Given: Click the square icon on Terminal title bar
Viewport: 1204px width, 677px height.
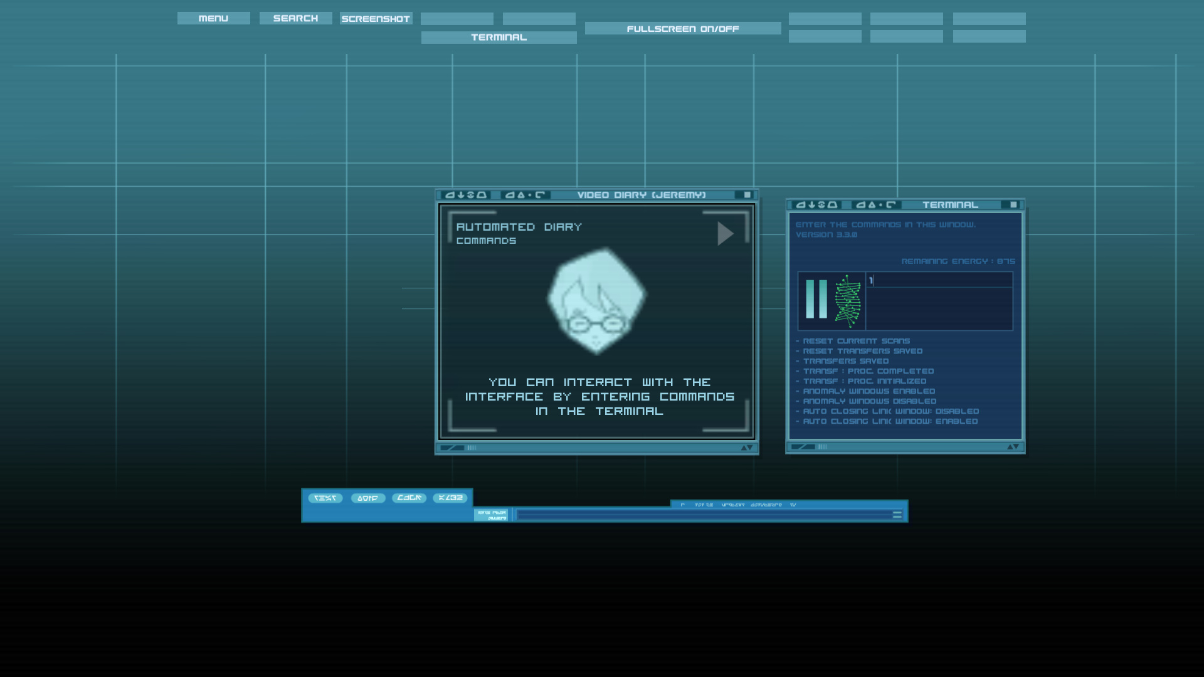Looking at the screenshot, I should 1013,205.
